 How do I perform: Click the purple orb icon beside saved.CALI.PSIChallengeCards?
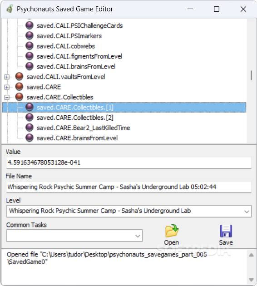tap(30, 25)
